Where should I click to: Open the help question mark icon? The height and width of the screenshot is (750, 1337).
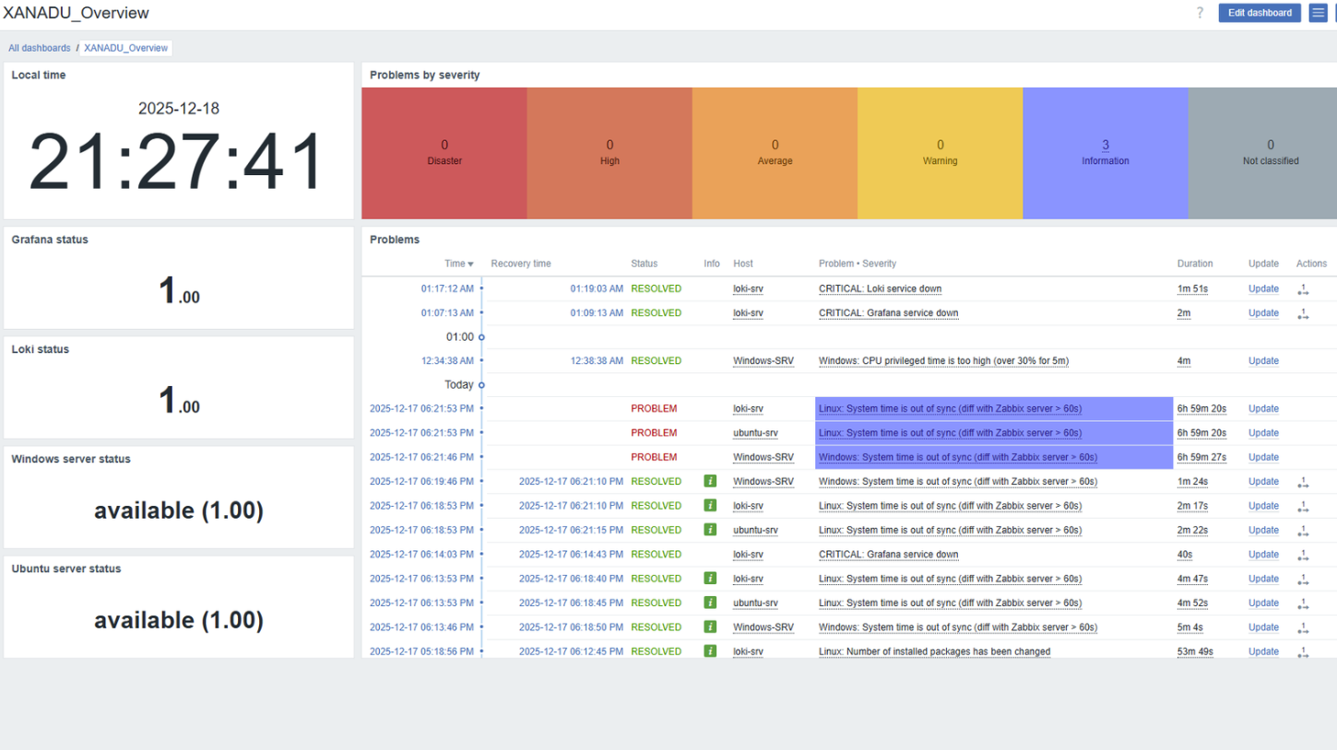coord(1200,13)
